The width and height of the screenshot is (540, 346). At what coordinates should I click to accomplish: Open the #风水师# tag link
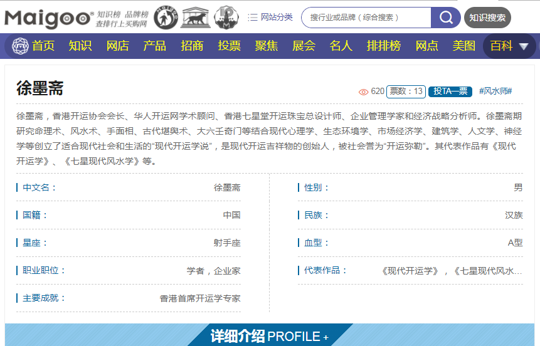pos(495,92)
